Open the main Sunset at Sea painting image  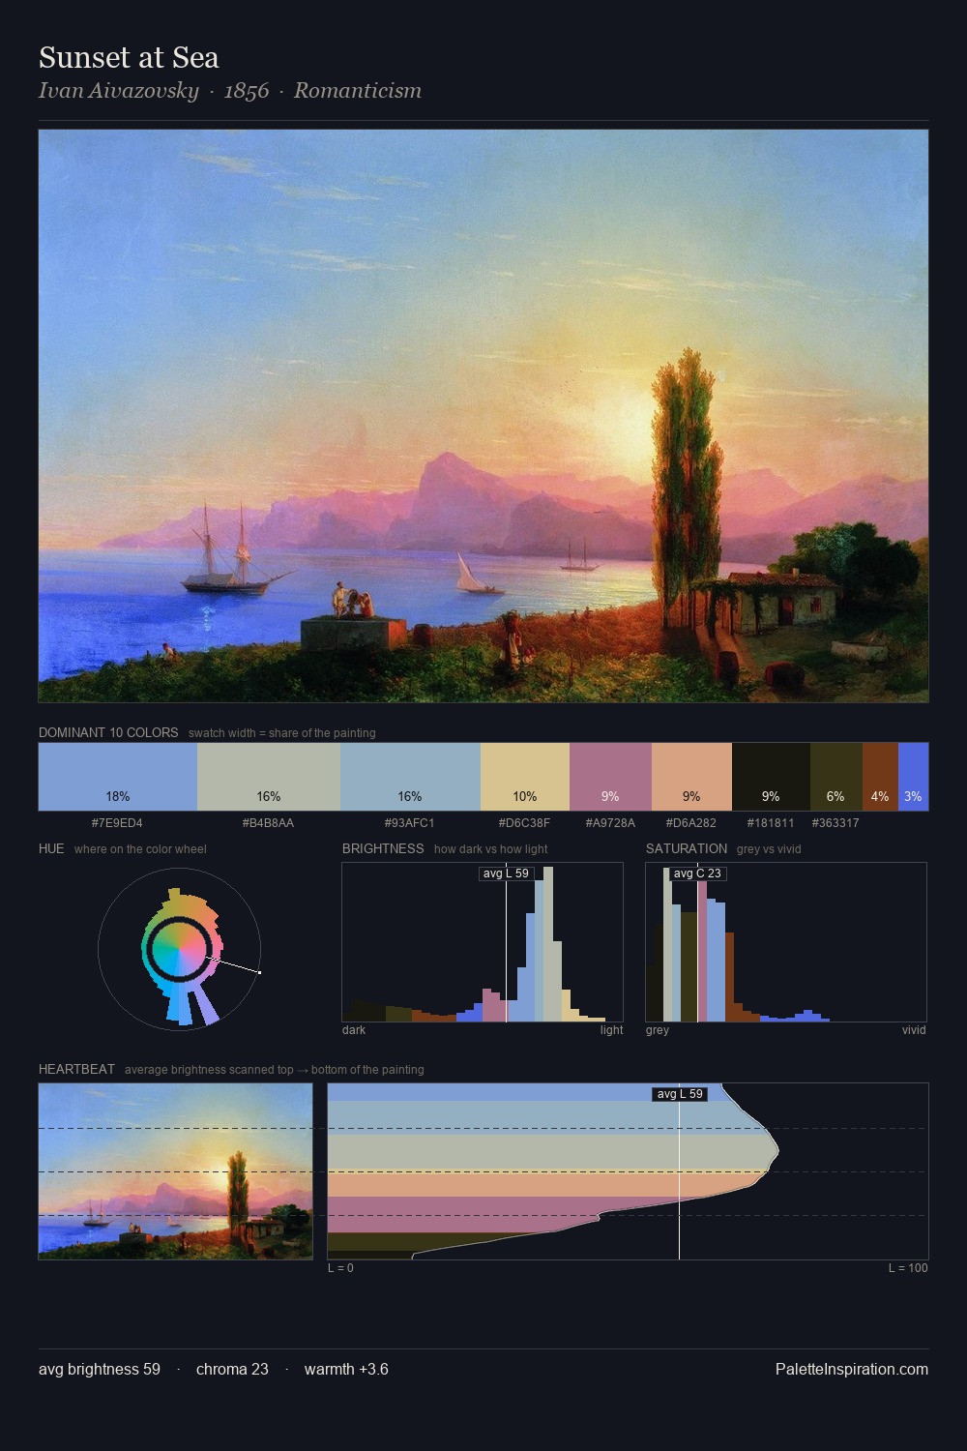[x=483, y=416]
